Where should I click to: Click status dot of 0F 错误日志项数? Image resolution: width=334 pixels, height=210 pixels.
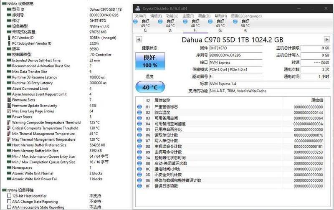pos(139,186)
